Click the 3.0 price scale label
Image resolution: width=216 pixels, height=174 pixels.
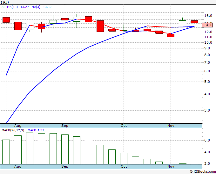click(x=207, y=110)
